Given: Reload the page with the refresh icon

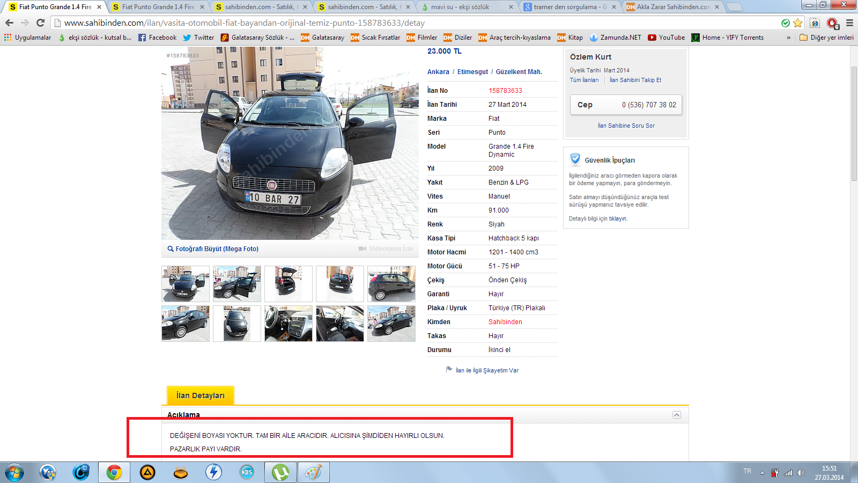Looking at the screenshot, I should coord(40,23).
